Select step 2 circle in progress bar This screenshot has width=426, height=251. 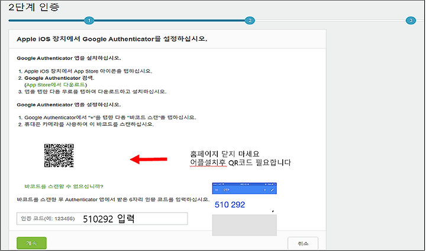click(x=250, y=20)
